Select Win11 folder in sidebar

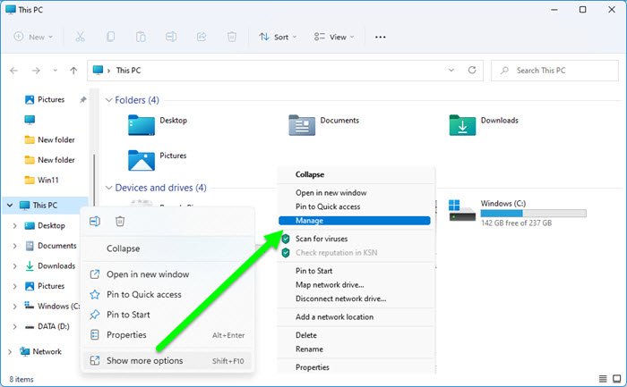coord(41,181)
